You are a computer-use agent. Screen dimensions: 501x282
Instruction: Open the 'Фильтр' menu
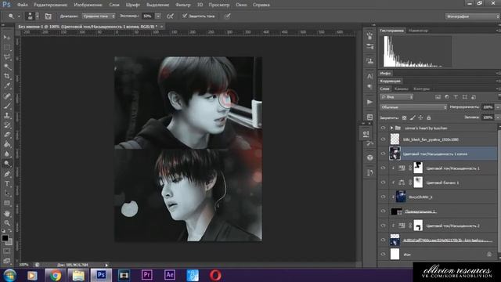click(182, 5)
